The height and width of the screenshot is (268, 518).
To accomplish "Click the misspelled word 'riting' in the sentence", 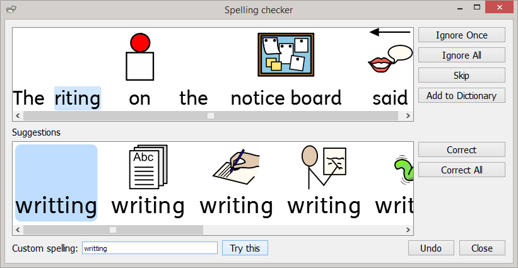I will point(78,98).
